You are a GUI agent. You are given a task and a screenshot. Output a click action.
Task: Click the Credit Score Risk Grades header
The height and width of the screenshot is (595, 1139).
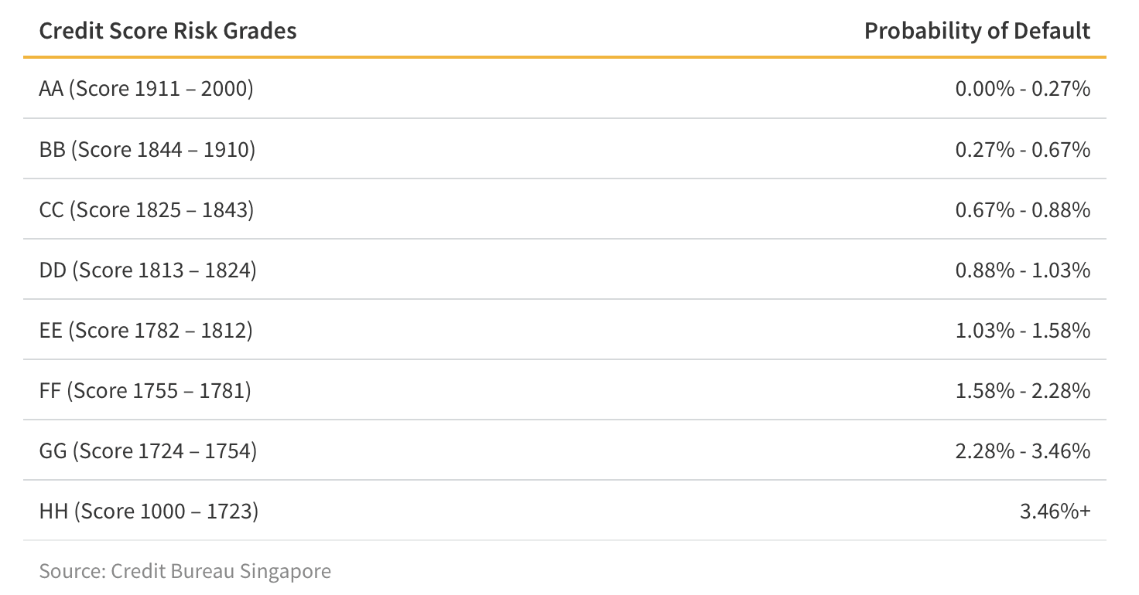[x=168, y=31]
